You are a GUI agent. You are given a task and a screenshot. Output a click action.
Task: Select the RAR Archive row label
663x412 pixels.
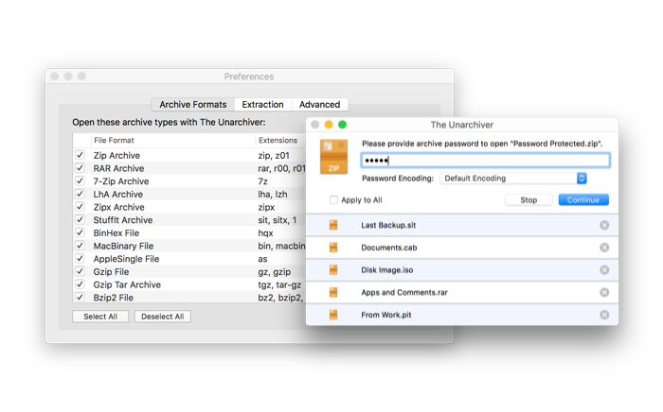(118, 168)
